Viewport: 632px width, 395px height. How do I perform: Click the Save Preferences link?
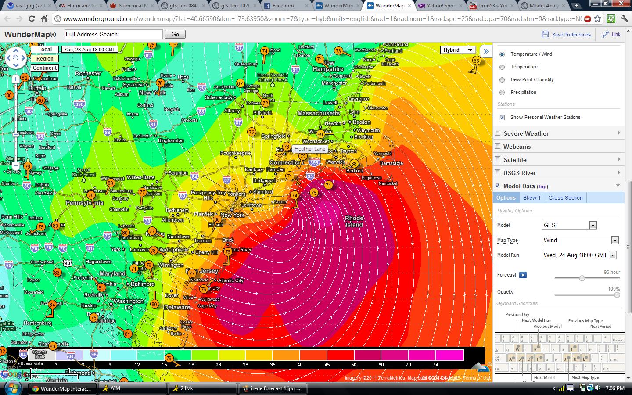pos(571,35)
